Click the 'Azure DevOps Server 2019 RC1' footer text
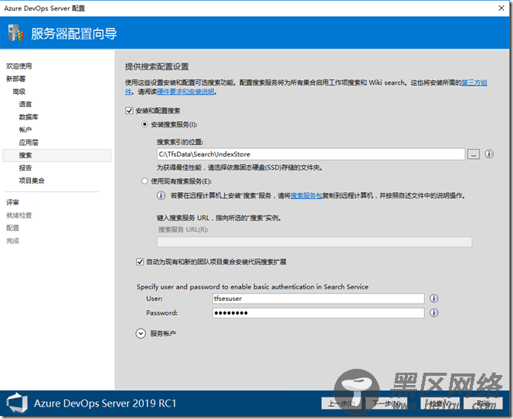 pos(105,404)
